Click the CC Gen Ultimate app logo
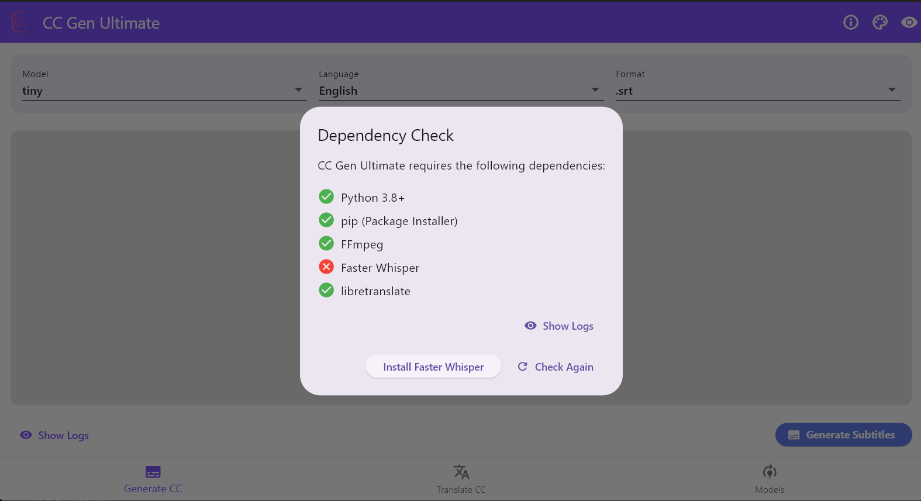Viewport: 921px width, 501px height. click(21, 23)
